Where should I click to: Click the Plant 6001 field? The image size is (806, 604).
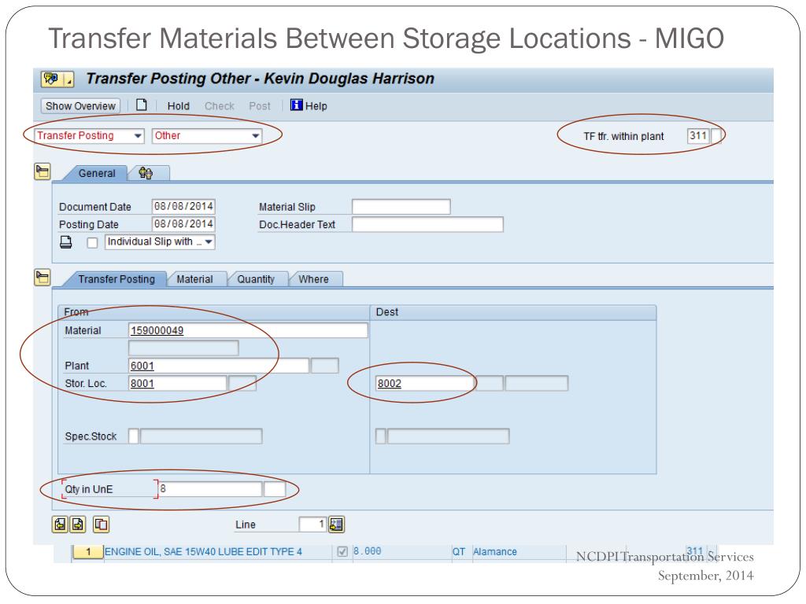click(x=219, y=366)
